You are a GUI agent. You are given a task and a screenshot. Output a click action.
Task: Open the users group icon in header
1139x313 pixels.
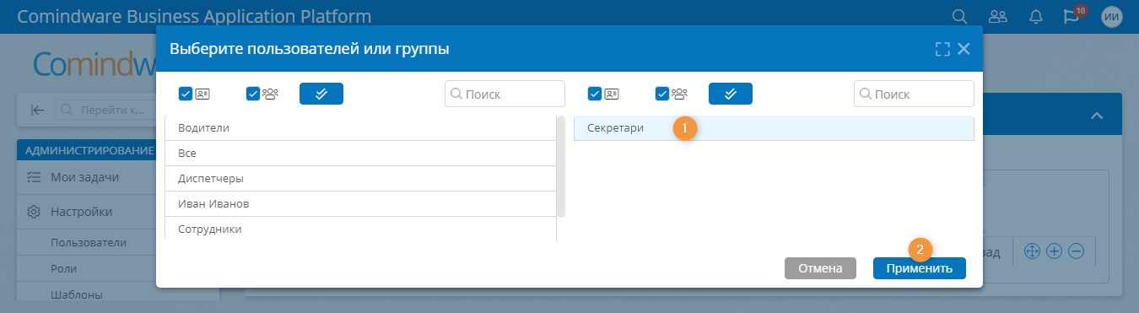coord(998,16)
